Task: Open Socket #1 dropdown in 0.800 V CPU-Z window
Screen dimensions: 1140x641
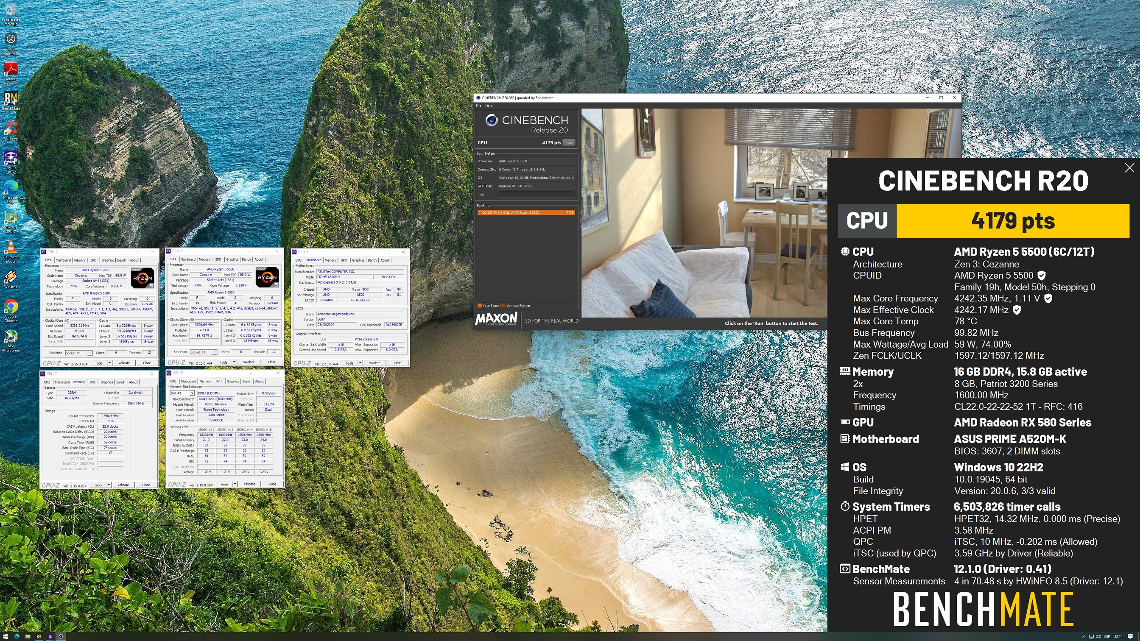Action: (78, 353)
